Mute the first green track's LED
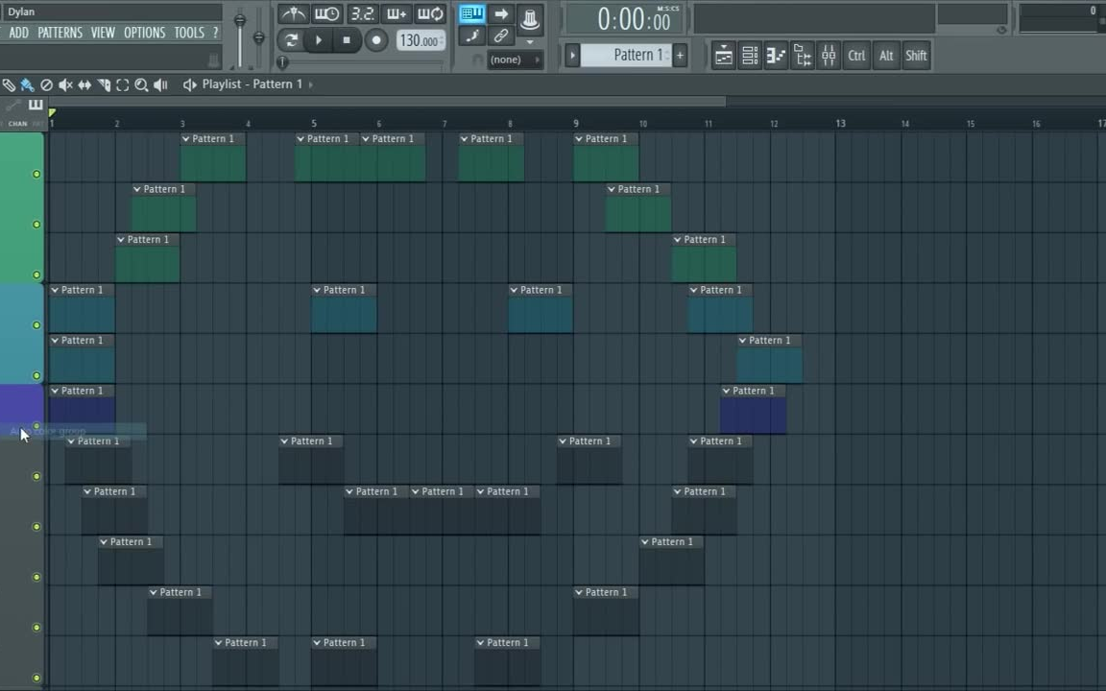Viewport: 1106px width, 691px height. tap(36, 174)
